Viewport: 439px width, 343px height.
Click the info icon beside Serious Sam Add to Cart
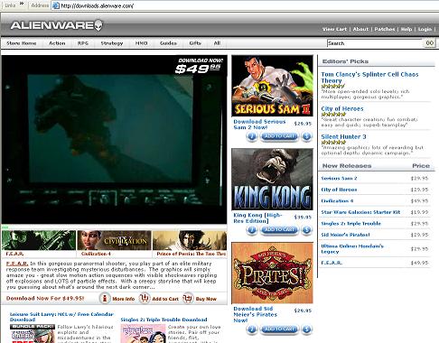point(252,136)
